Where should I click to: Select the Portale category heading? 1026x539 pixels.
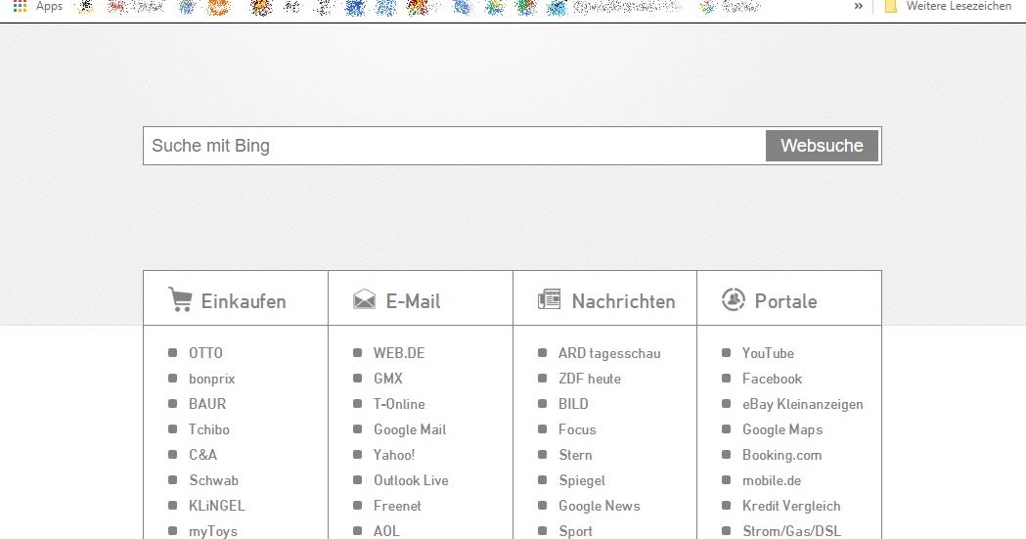(x=785, y=301)
